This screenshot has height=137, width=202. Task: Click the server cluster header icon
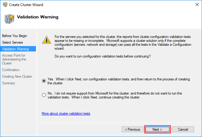pyautogui.click(x=9, y=19)
